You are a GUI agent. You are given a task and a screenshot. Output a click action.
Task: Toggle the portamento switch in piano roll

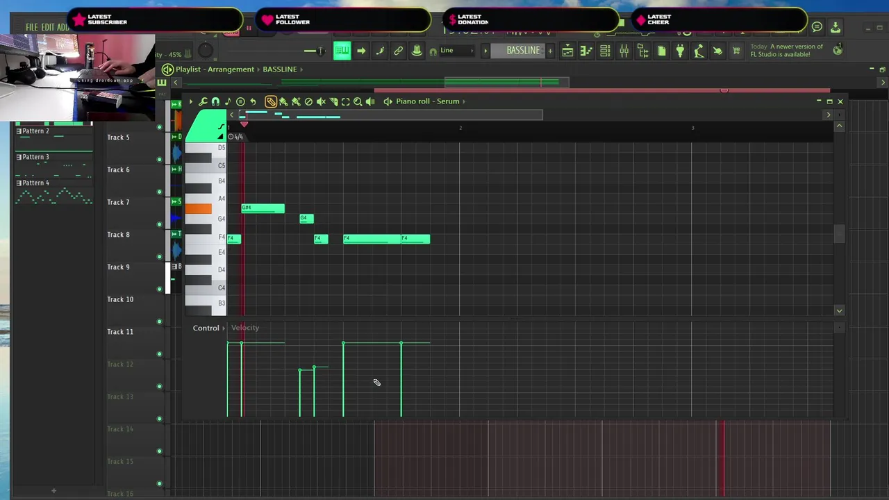click(221, 127)
